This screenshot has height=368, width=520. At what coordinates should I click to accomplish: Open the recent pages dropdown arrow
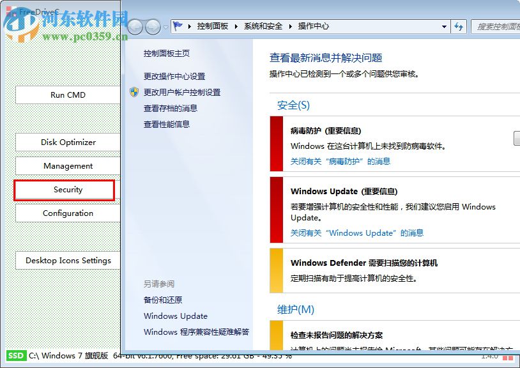point(166,27)
